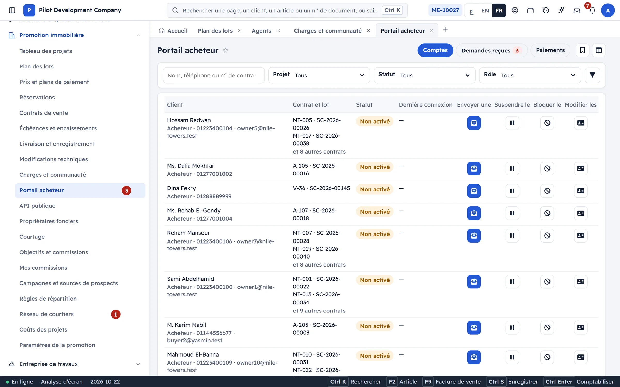Open Réservations in sidebar

pos(37,97)
